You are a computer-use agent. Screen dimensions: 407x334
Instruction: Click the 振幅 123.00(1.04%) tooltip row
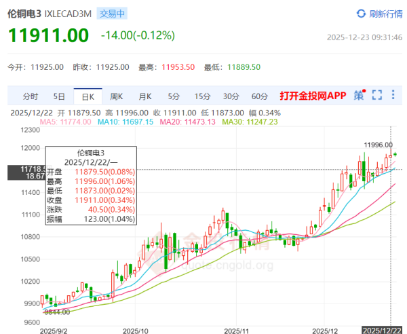click(x=91, y=219)
